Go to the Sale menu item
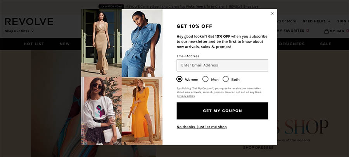 326,44
